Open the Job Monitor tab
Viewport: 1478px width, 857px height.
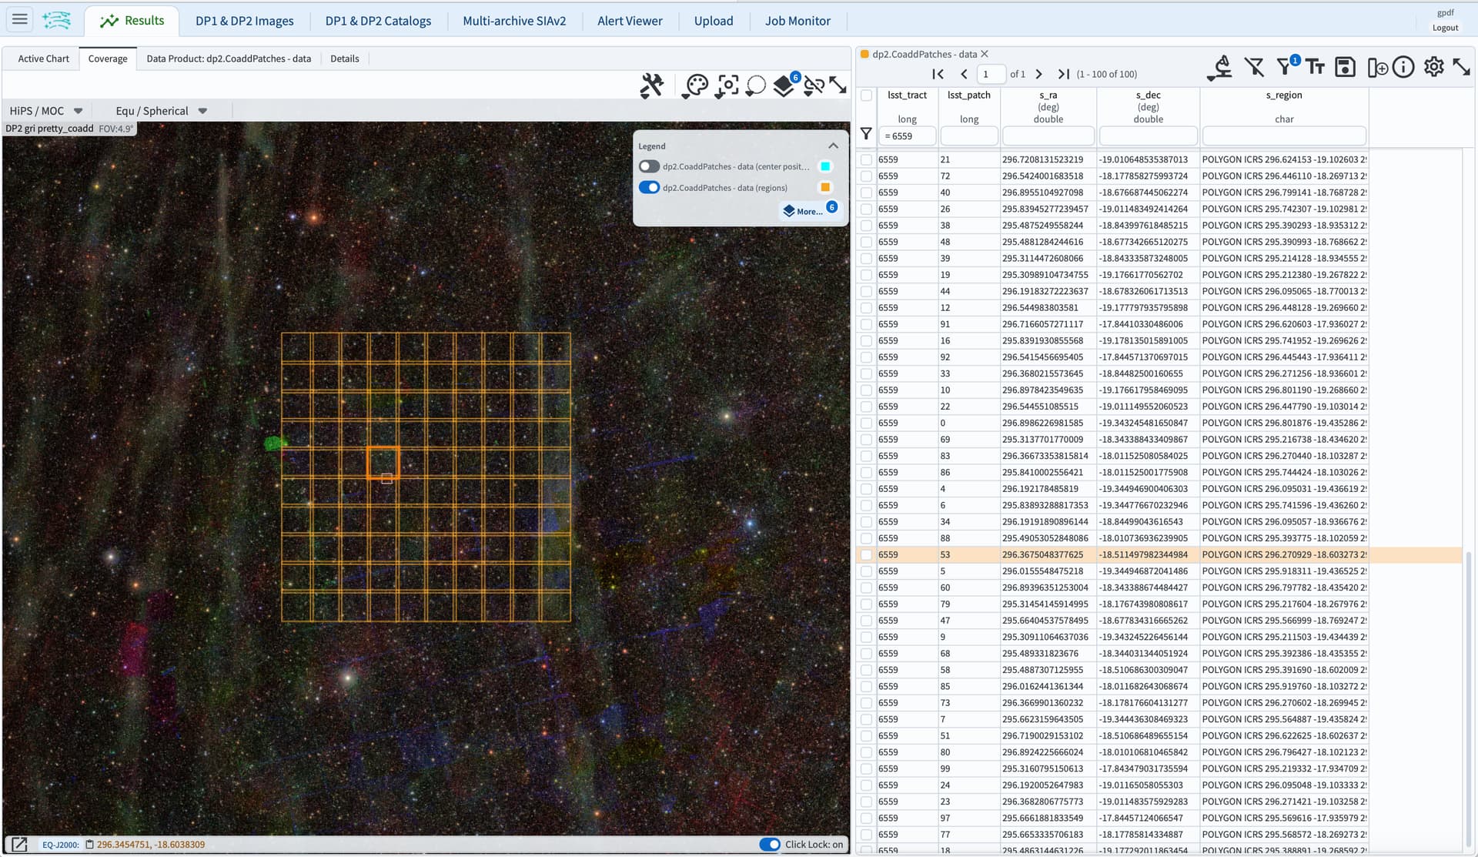(x=798, y=21)
